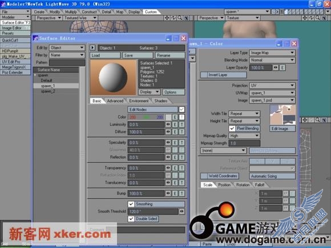The height and width of the screenshot is (248, 331).
Task: Click the Smooth Threshold slider arrows
Action: (x=181, y=212)
